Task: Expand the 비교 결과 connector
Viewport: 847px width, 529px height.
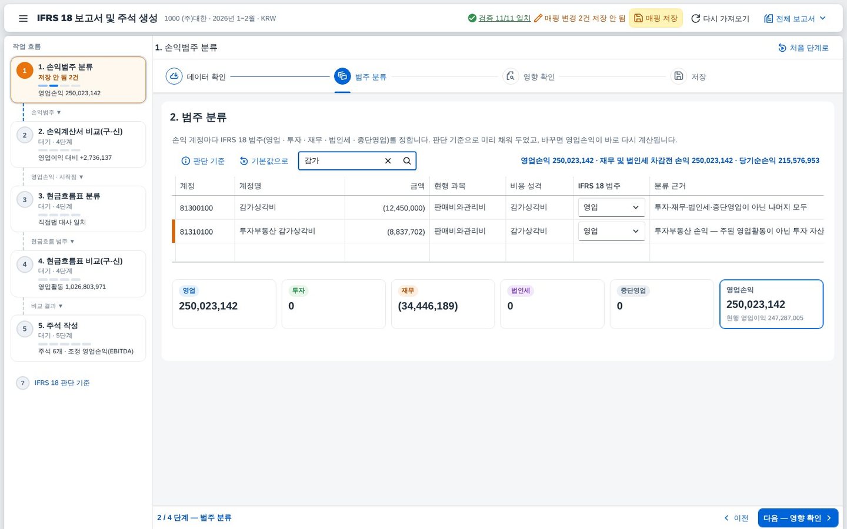Action: [46, 306]
